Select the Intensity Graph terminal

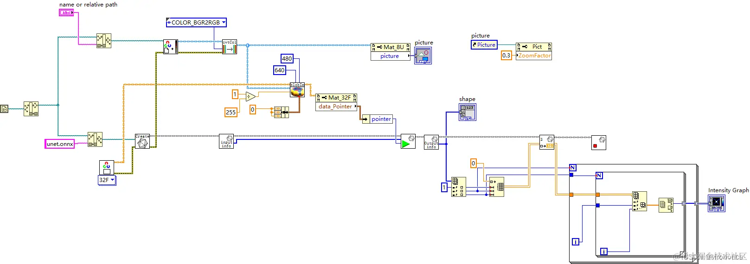click(x=717, y=203)
